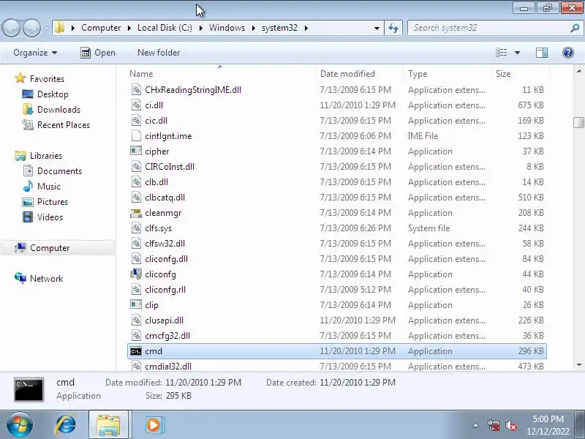Viewport: 585px width, 439px height.
Task: Expand the address bar history dropdown
Action: pos(377,28)
